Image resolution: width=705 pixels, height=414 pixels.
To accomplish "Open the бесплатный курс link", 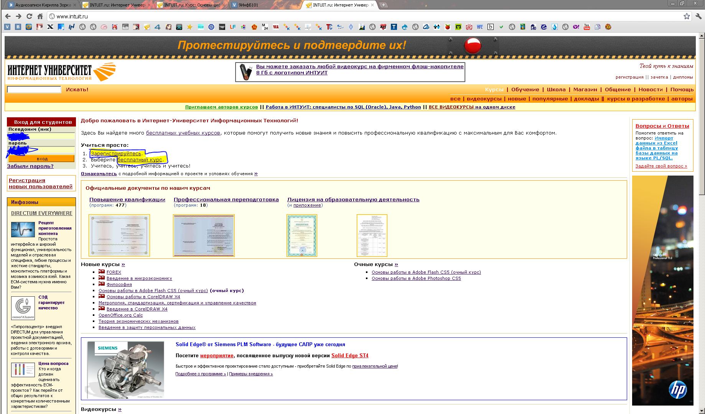I will pyautogui.click(x=140, y=160).
